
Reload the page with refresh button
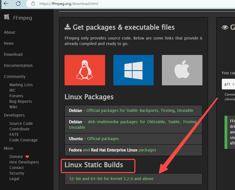click(18, 4)
